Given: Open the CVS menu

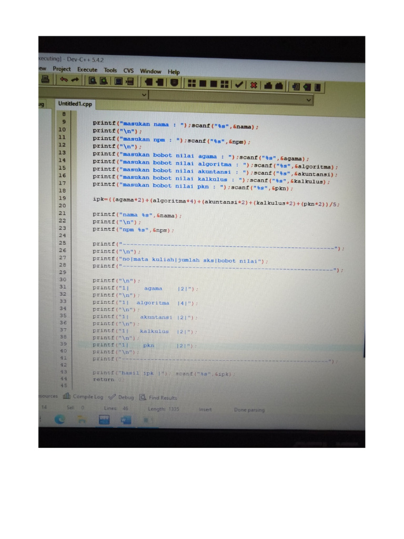Looking at the screenshot, I should [128, 71].
